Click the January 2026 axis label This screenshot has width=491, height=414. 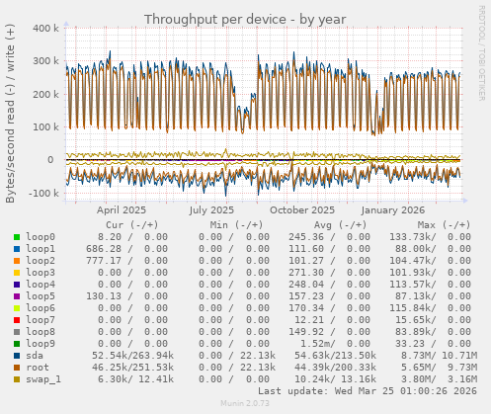tap(393, 210)
